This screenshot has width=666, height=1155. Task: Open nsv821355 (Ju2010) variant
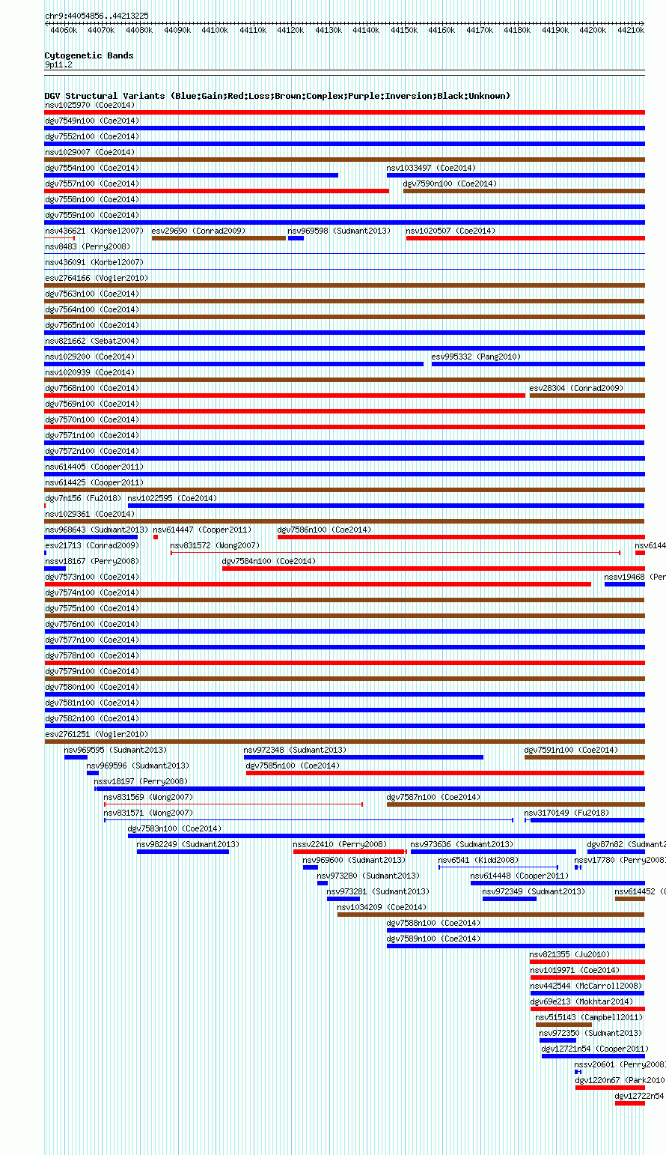[569, 955]
